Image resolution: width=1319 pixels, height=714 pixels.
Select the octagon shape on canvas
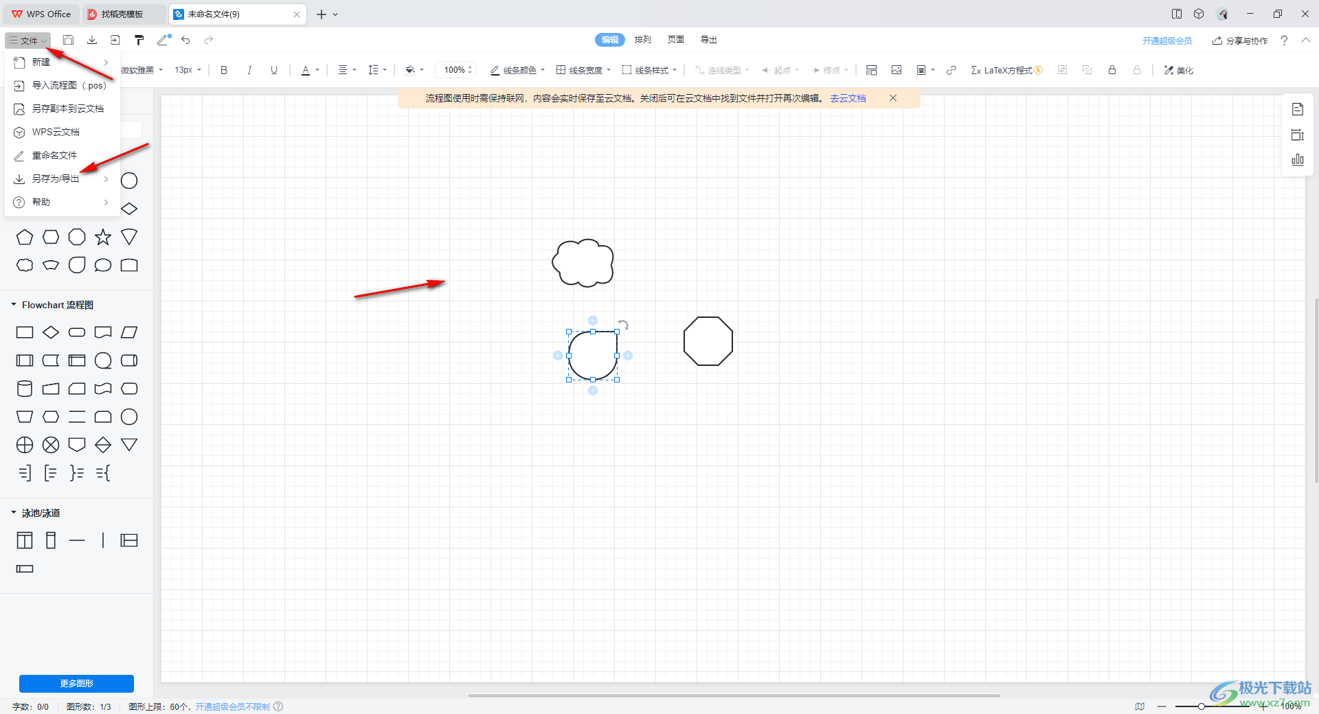(x=708, y=341)
